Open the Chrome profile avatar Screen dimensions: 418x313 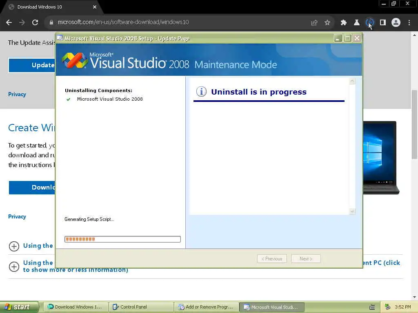(396, 22)
